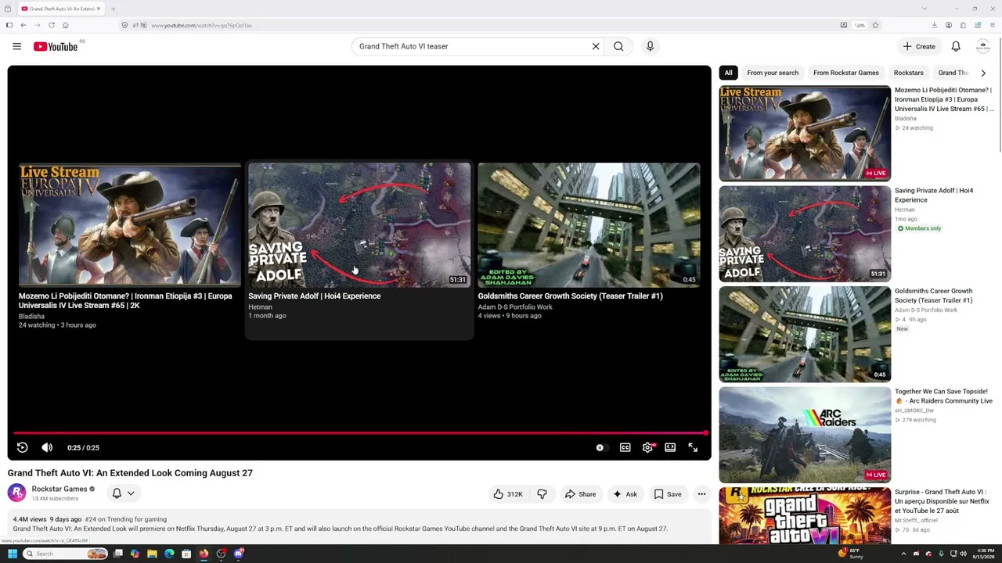The image size is (1002, 563).
Task: Switch to theater mode
Action: coord(670,447)
